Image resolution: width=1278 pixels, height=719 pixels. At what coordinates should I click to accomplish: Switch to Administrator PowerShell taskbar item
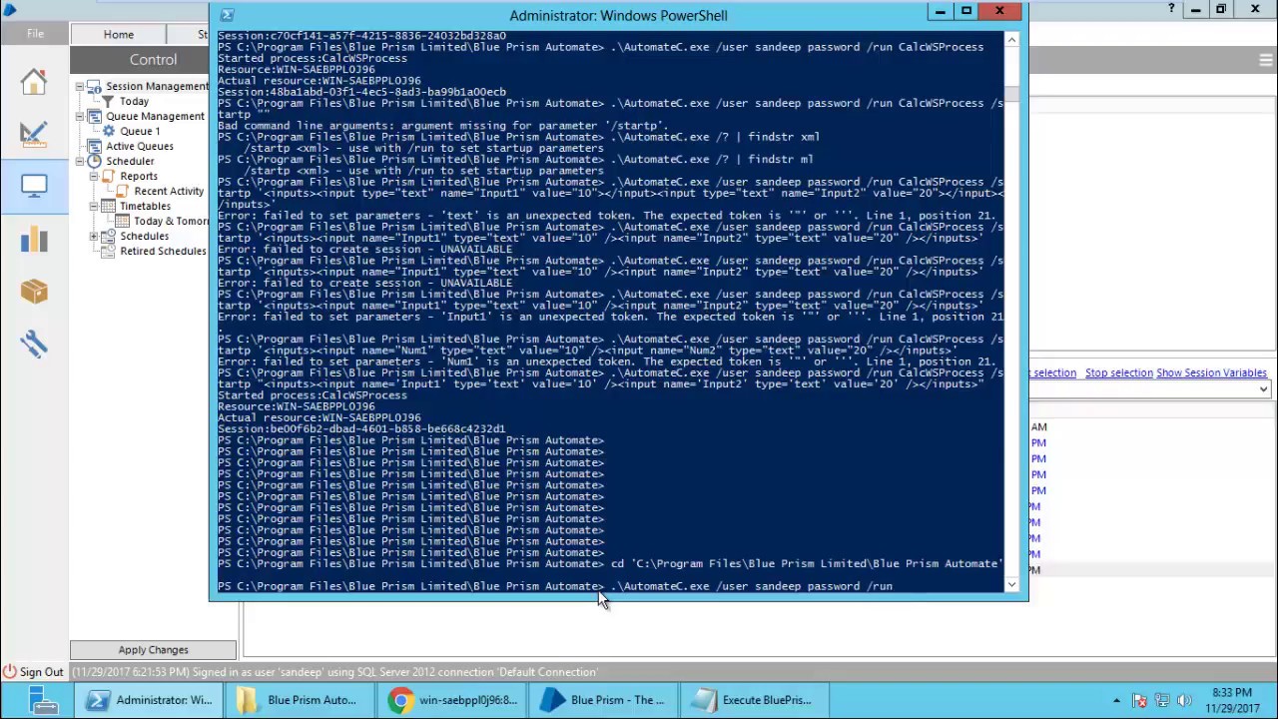click(150, 700)
